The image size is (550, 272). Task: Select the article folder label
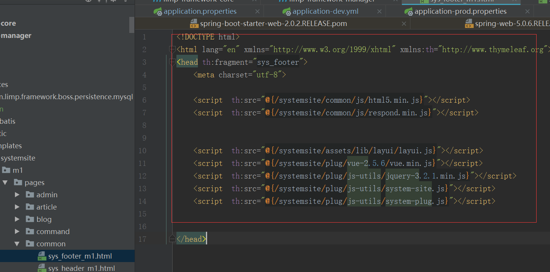click(46, 207)
